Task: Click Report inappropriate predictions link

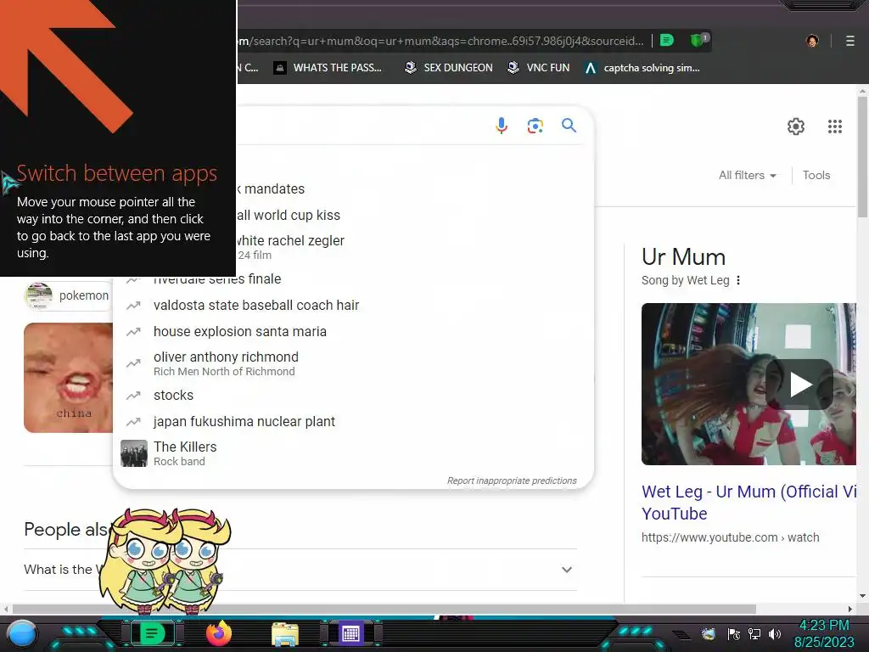Action: click(512, 481)
